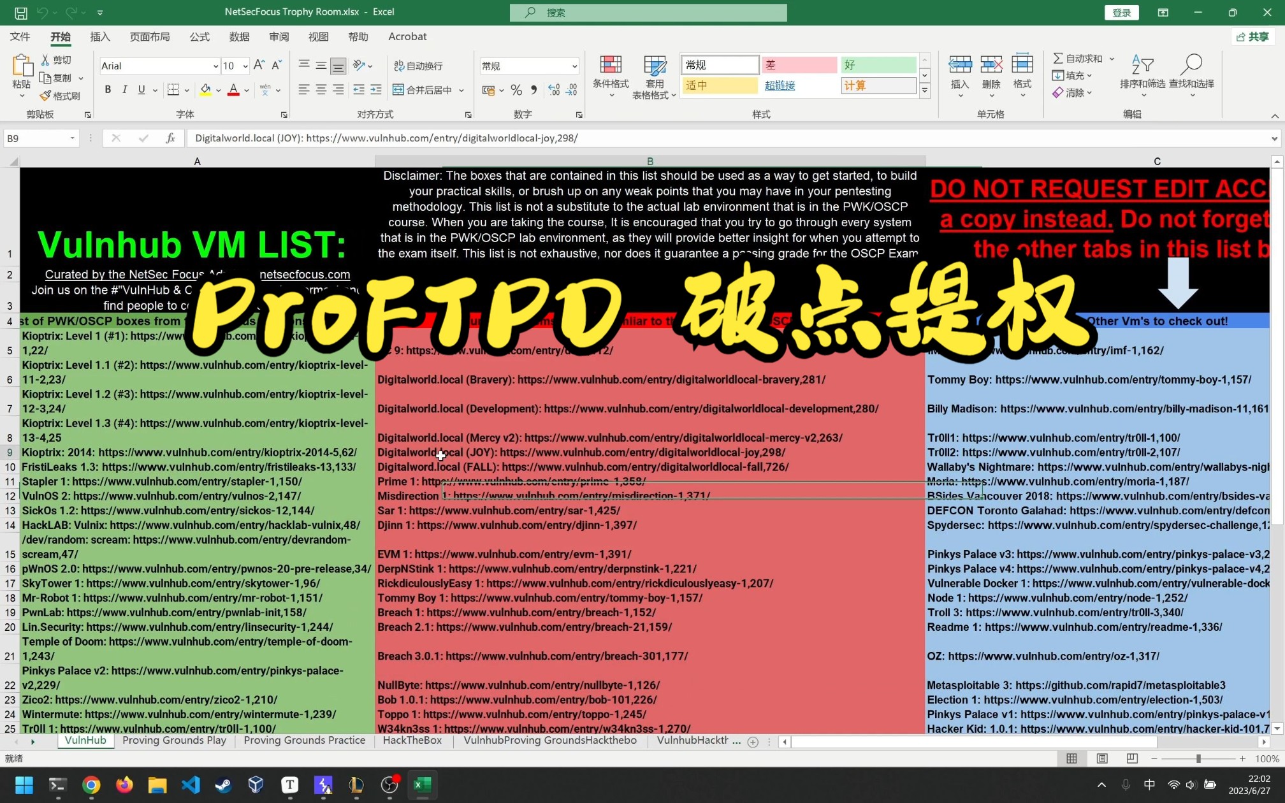This screenshot has height=803, width=1285.
Task: Open Format as Table (套用表格格式)
Action: (654, 76)
